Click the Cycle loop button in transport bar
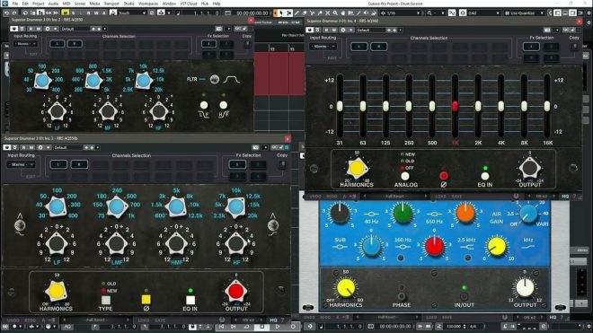593x333 pixels. pyautogui.click(x=247, y=326)
